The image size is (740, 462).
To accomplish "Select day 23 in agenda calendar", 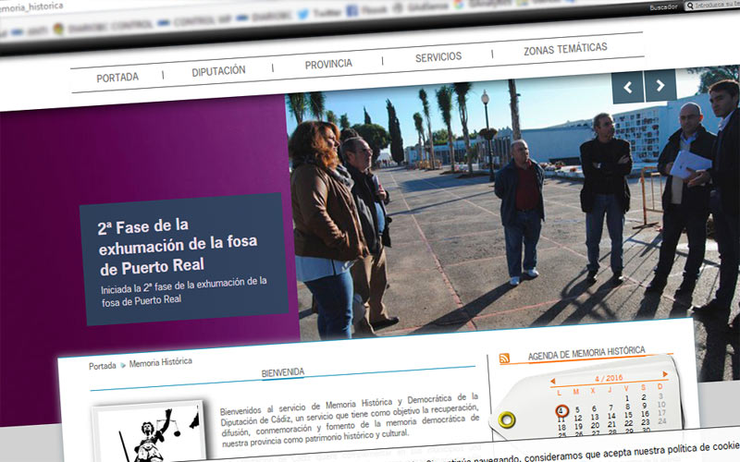I will (646, 422).
